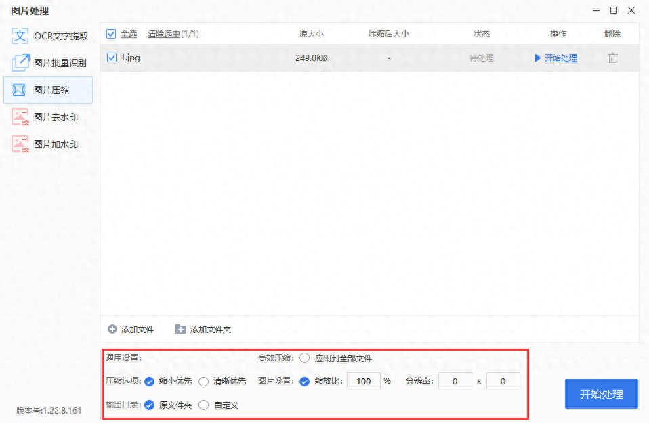Click the resolution height input field

pyautogui.click(x=503, y=381)
